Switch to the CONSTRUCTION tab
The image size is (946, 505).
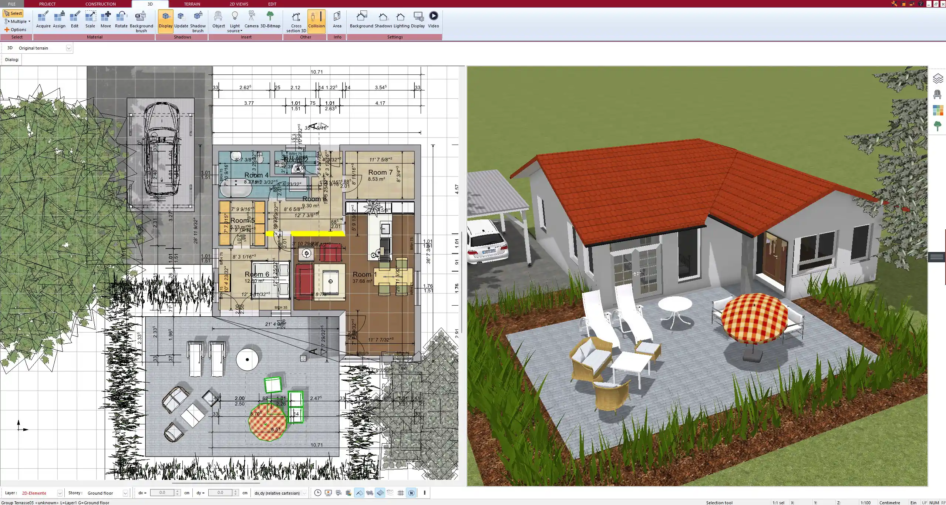[x=101, y=4]
